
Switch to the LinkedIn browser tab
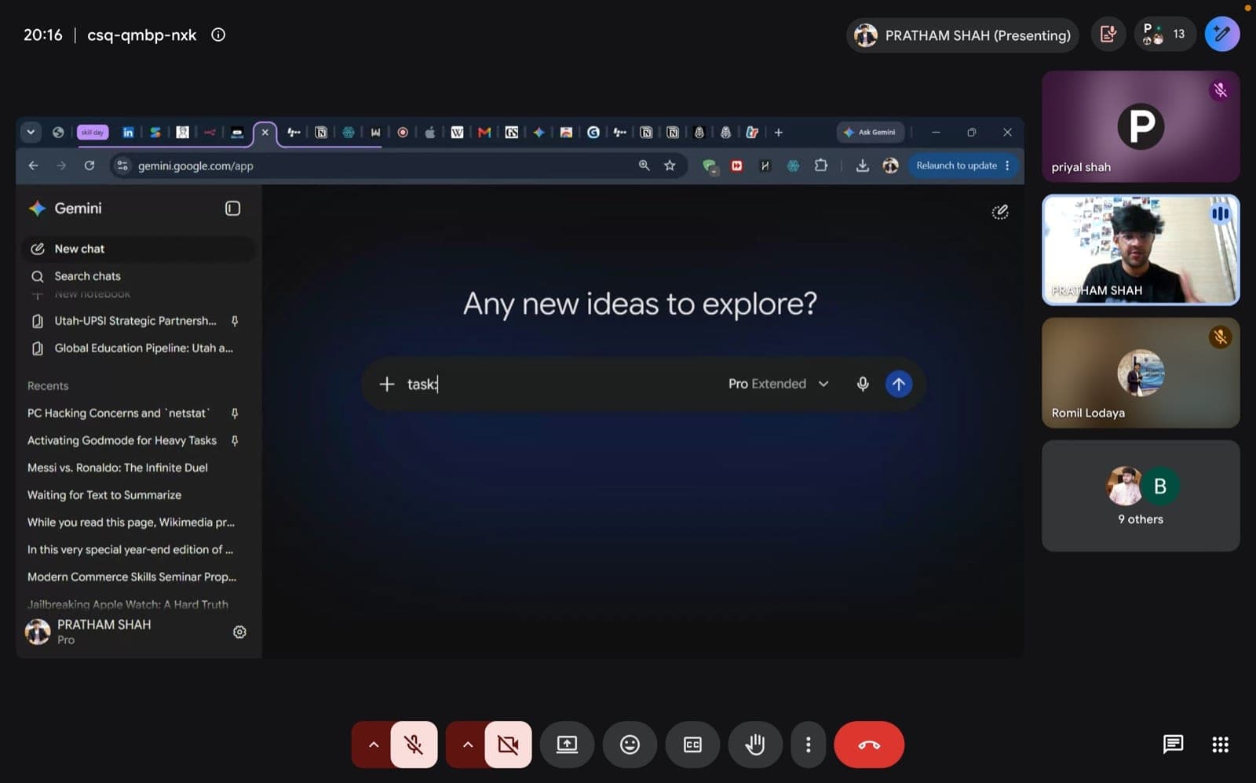pyautogui.click(x=128, y=133)
